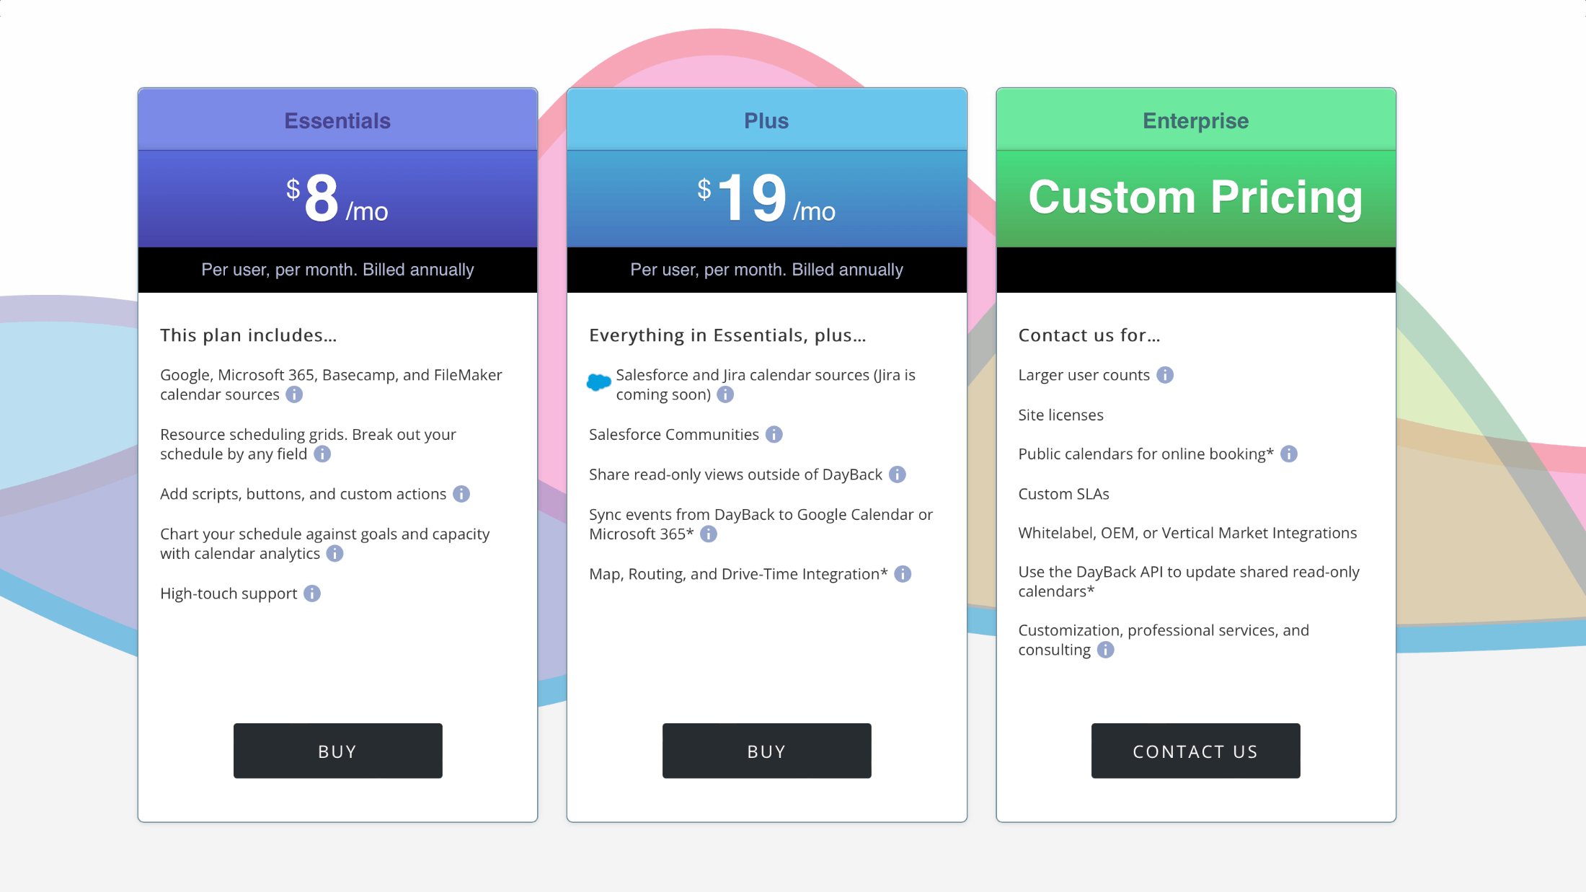Viewport: 1586px width, 892px height.
Task: Click the Enterprise Custom Pricing banner
Action: (1195, 198)
